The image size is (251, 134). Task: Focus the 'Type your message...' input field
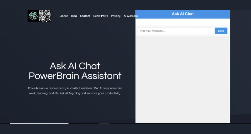pos(175,31)
